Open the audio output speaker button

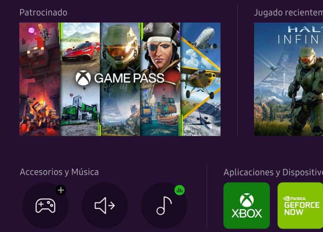click(105, 205)
